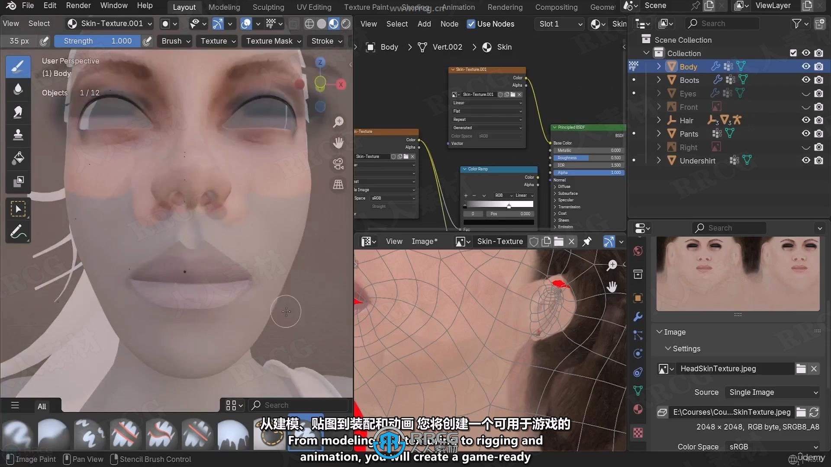Open the 3D viewport Select menu
The width and height of the screenshot is (831, 467).
pos(39,23)
